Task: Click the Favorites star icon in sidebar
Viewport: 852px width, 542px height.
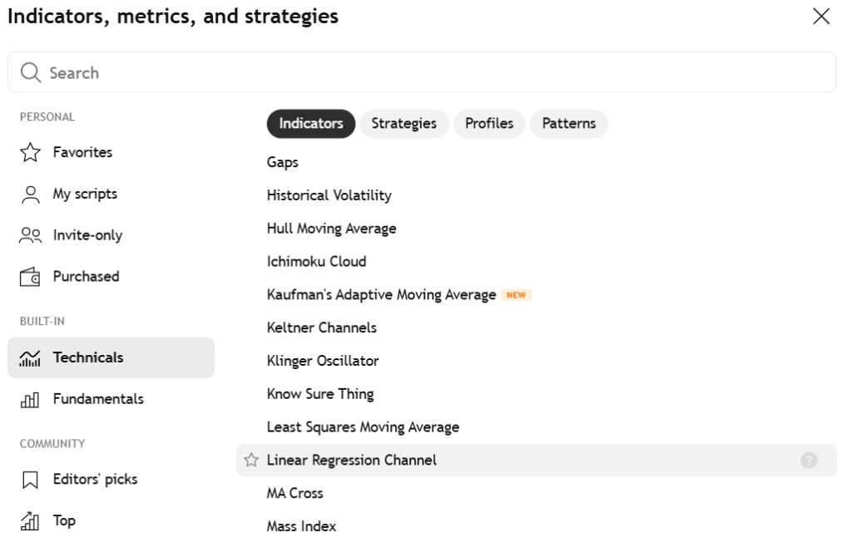Action: pos(31,152)
